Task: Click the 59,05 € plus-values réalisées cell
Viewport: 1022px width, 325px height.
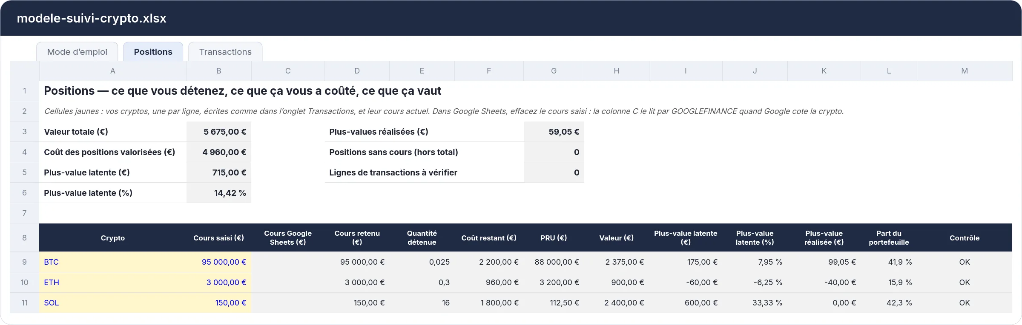Action: click(x=554, y=132)
